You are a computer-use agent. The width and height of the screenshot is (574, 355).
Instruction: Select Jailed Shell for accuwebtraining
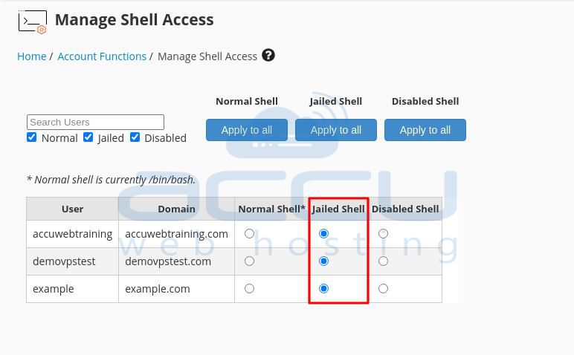[323, 234]
